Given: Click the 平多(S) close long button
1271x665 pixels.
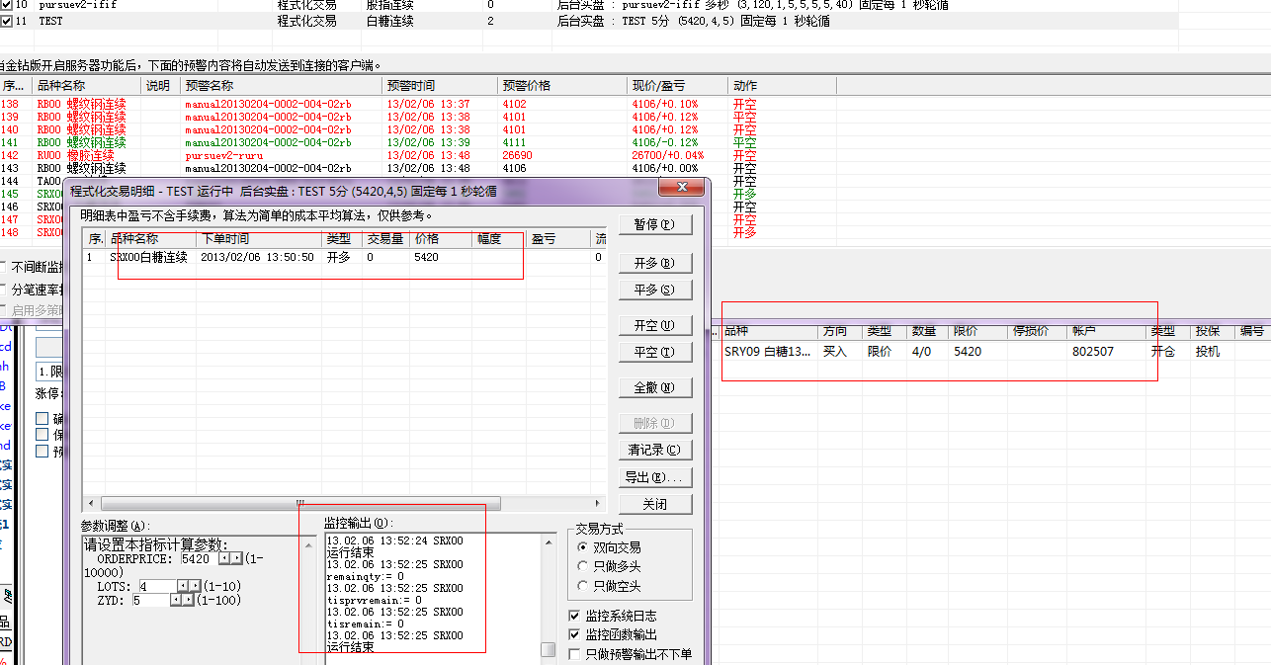Looking at the screenshot, I should (x=654, y=291).
